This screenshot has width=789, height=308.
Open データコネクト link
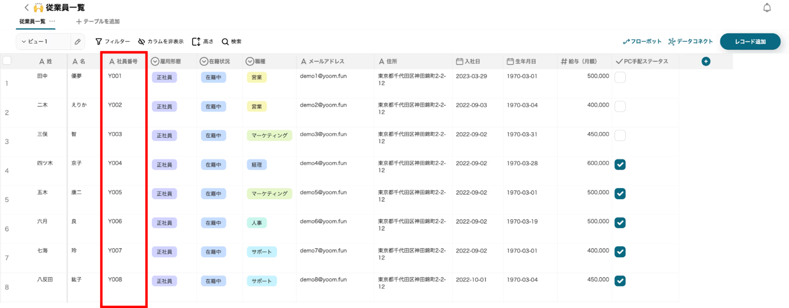coord(690,41)
